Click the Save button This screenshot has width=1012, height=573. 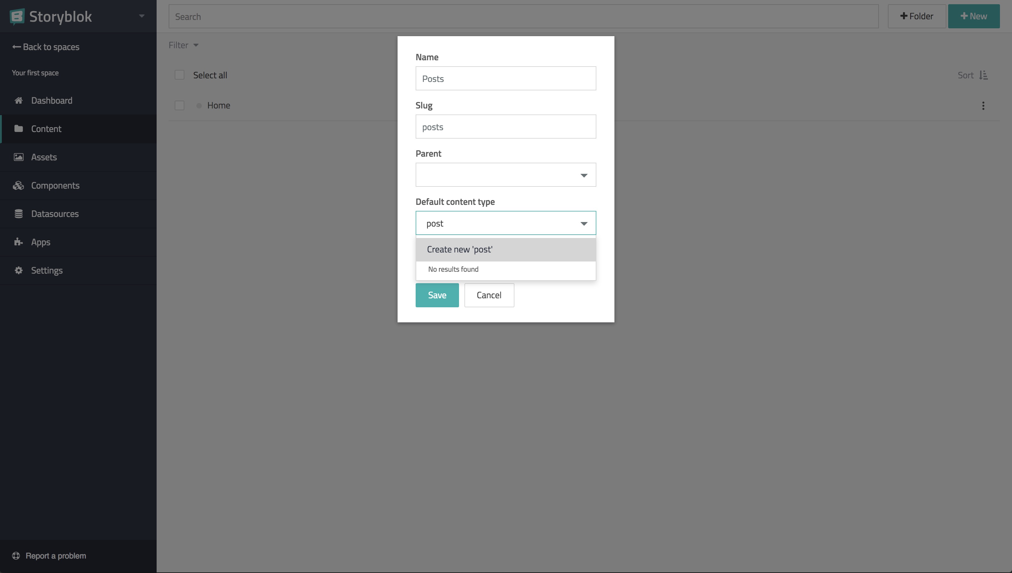(436, 295)
